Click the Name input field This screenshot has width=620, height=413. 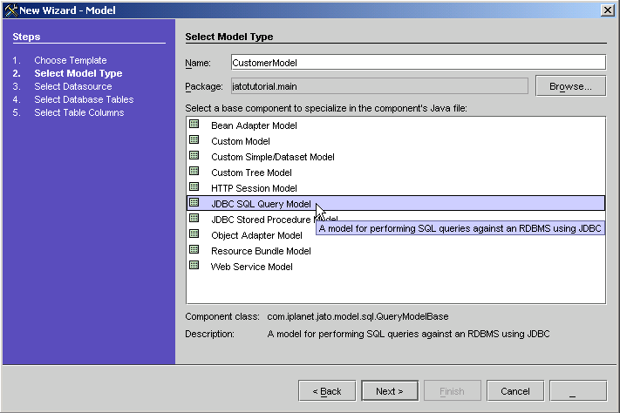[x=419, y=63]
